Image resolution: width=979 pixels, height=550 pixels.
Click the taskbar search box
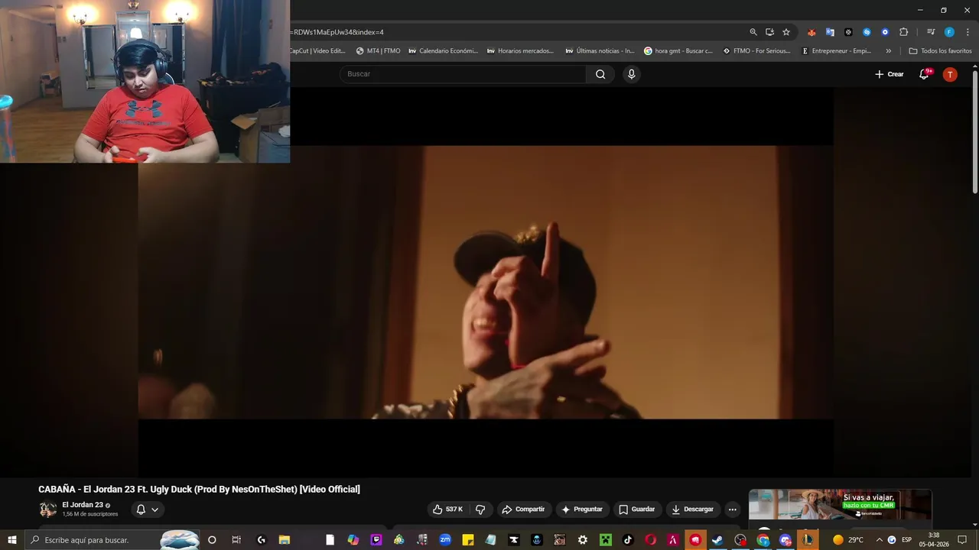(x=112, y=540)
